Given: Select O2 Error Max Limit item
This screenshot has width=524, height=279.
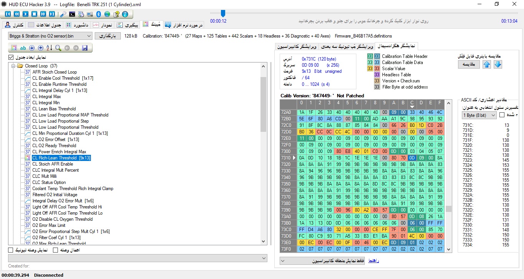Looking at the screenshot, I should tap(49, 225).
